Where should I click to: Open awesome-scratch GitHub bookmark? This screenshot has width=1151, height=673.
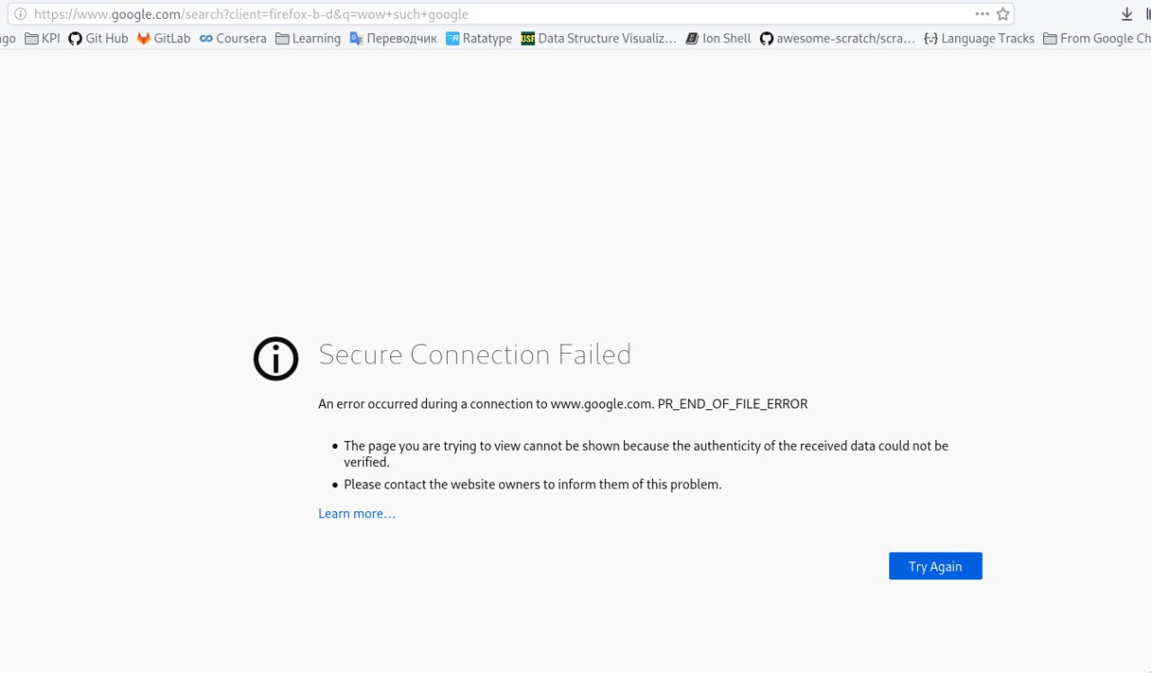coord(837,39)
